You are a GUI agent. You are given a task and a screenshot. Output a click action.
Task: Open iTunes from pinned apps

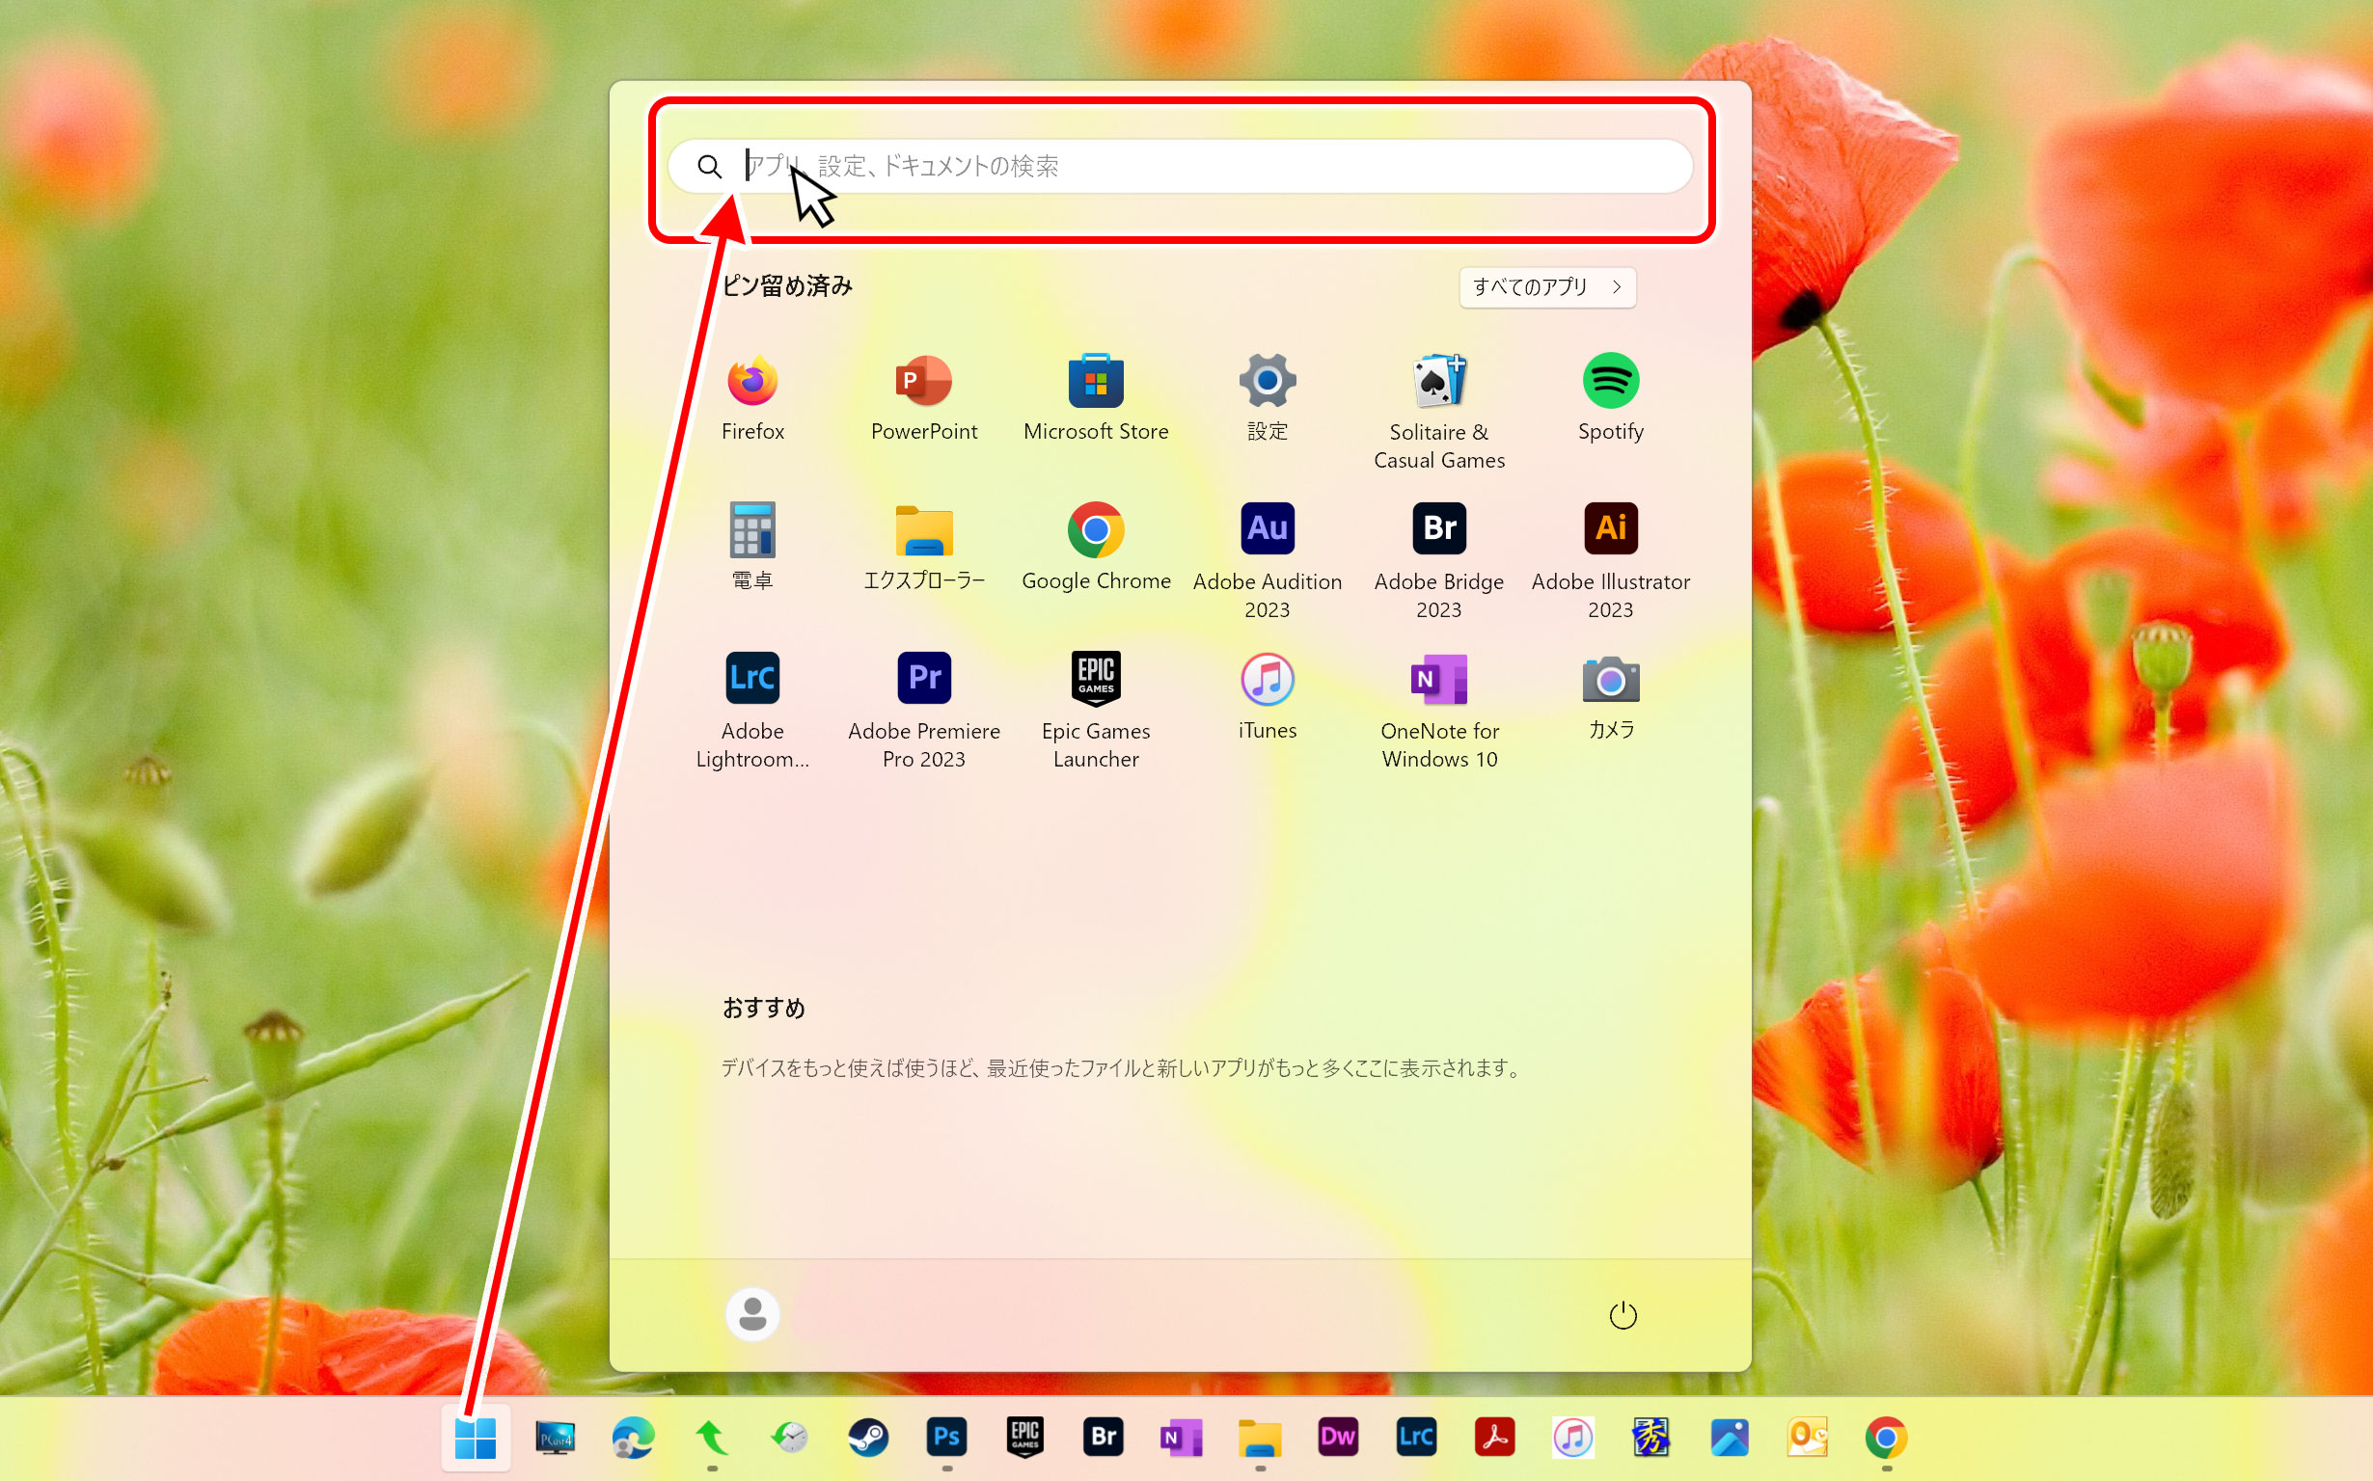pos(1267,696)
